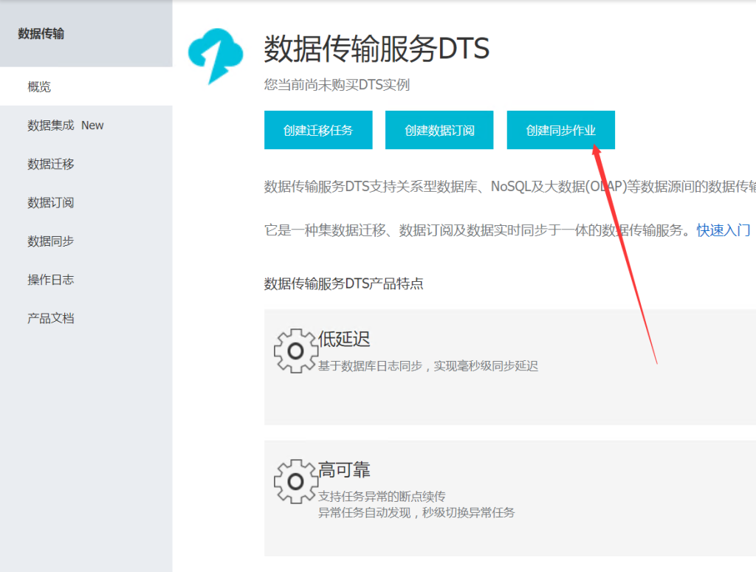
Task: Click the 基于数据库日志同步 description text
Action: 427,366
